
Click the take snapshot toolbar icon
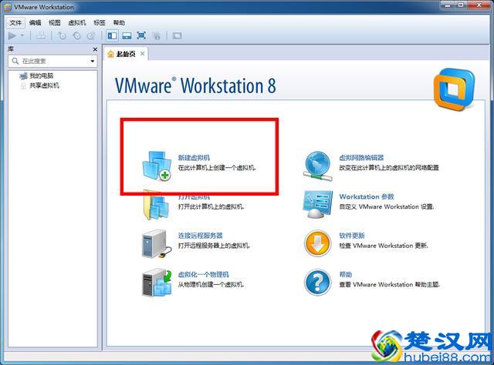(x=62, y=36)
